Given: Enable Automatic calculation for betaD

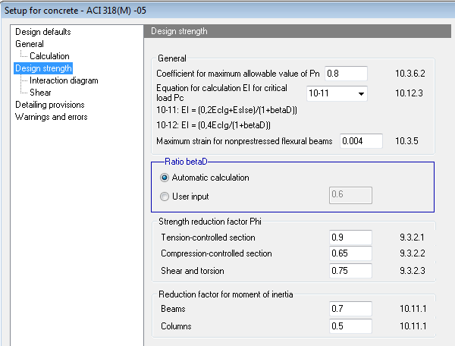Looking at the screenshot, I should [165, 178].
